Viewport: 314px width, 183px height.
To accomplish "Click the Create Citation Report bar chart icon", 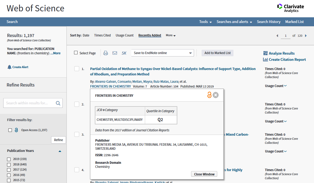I will coord(265,59).
